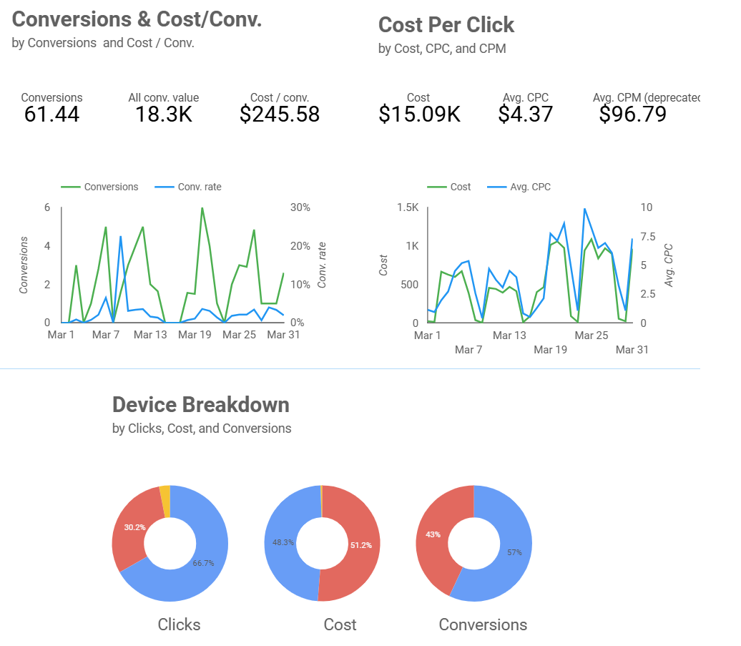741x646 pixels.
Task: Select the Conversions scorecard showing 61.44
Action: point(51,113)
